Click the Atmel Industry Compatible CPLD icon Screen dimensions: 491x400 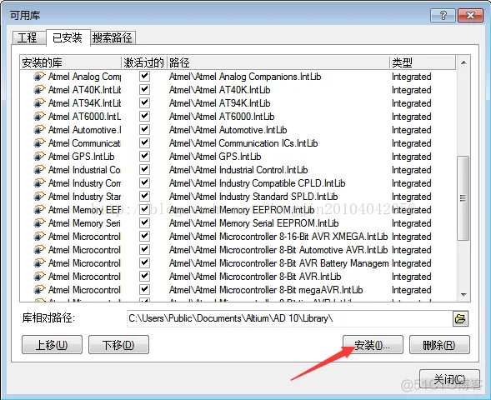(x=39, y=183)
